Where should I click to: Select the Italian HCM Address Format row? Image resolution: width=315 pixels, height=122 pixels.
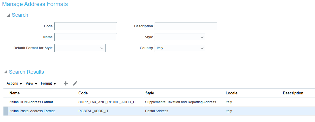(159, 102)
